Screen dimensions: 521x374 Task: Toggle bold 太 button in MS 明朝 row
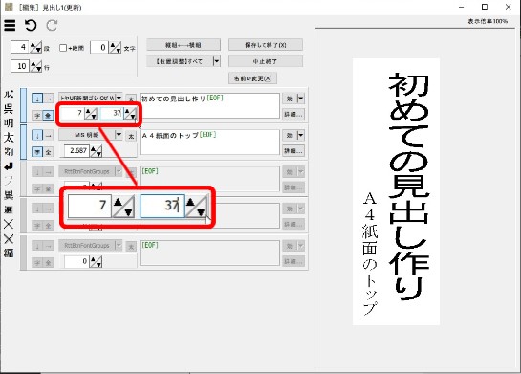[131, 136]
